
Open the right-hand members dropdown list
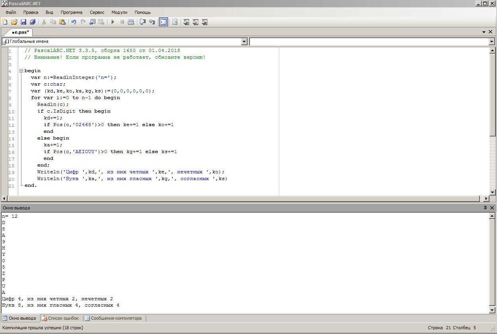point(491,42)
